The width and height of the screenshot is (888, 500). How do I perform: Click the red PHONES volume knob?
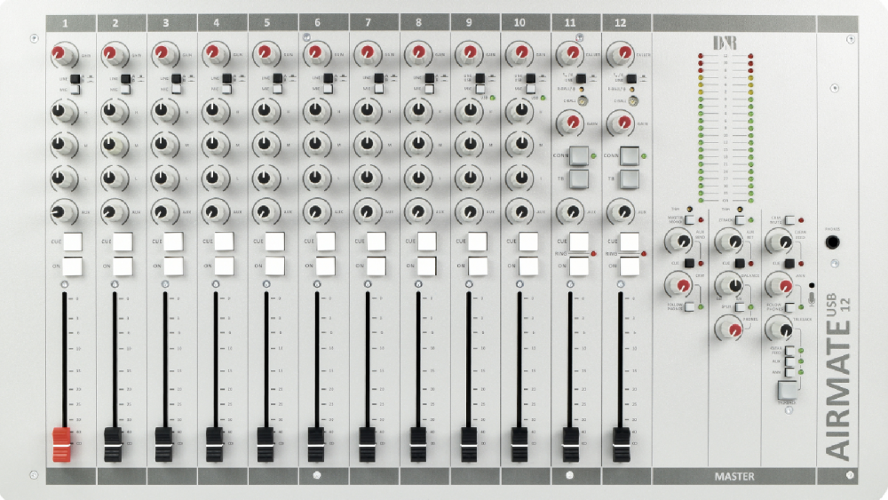[728, 328]
